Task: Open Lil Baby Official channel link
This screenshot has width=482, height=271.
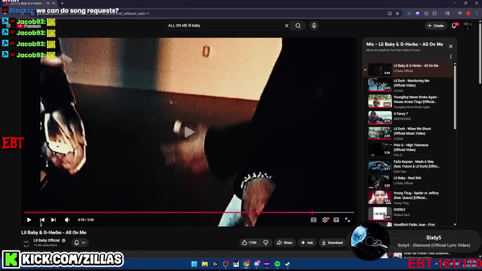Action: [x=46, y=241]
